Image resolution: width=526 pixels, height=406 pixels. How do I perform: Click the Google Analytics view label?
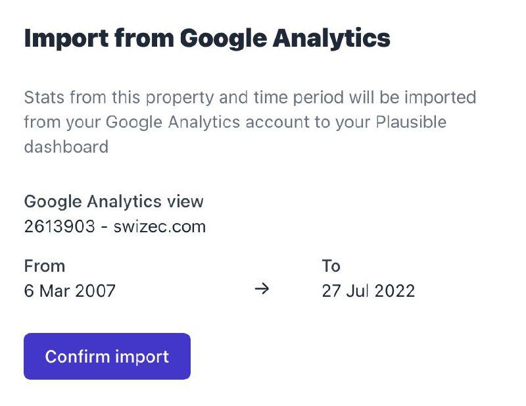(x=114, y=201)
